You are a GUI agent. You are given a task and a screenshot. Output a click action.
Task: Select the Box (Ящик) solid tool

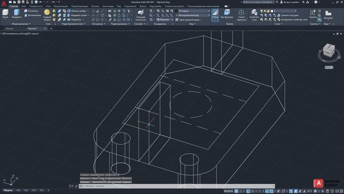point(5,13)
